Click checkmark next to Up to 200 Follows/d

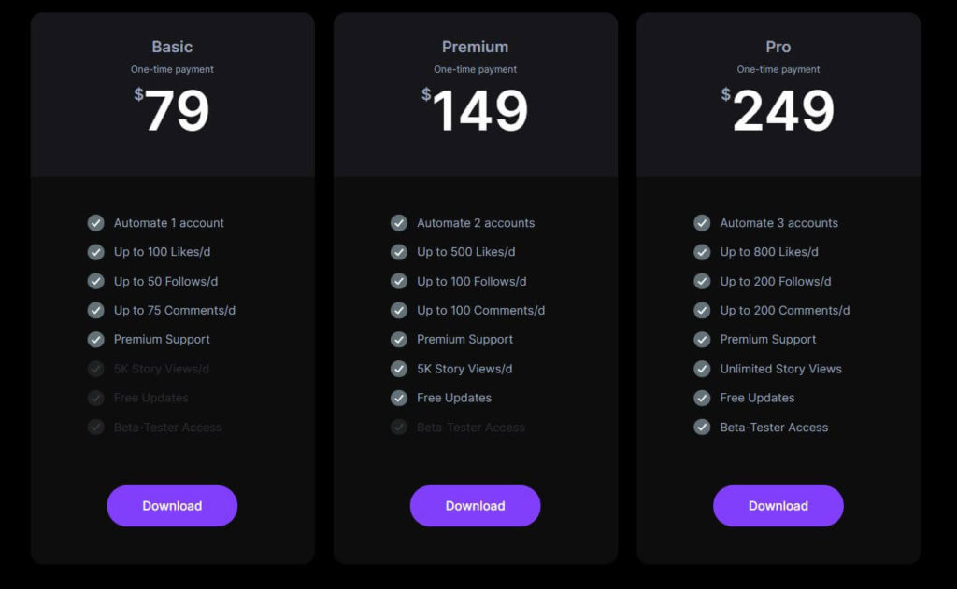pos(702,281)
